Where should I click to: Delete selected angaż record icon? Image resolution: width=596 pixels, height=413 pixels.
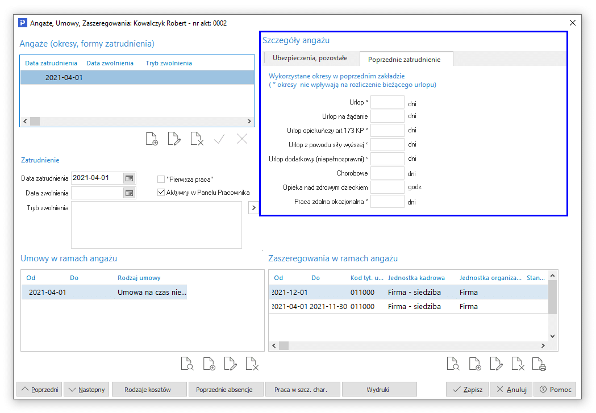click(x=197, y=139)
